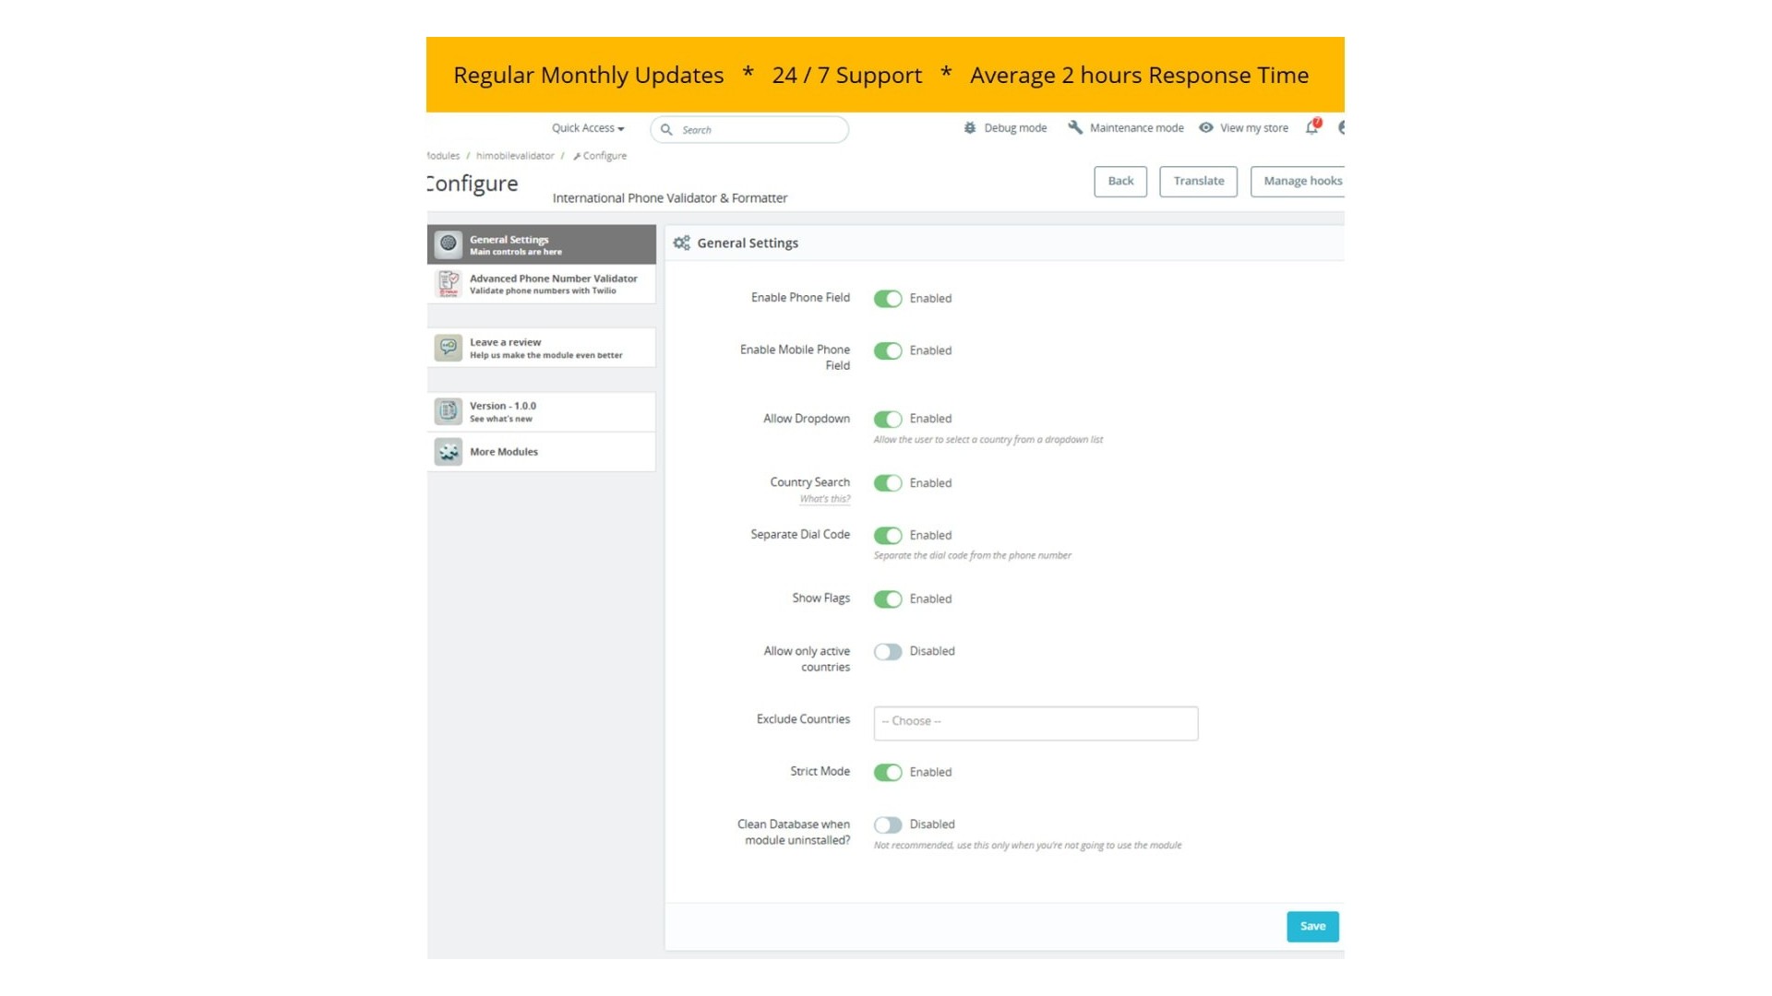Screen dimensions: 1772x996
Task: Click into the Search field
Action: (759, 130)
